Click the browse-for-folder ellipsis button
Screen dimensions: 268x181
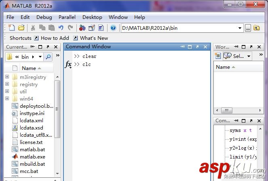pyautogui.click(x=248, y=28)
